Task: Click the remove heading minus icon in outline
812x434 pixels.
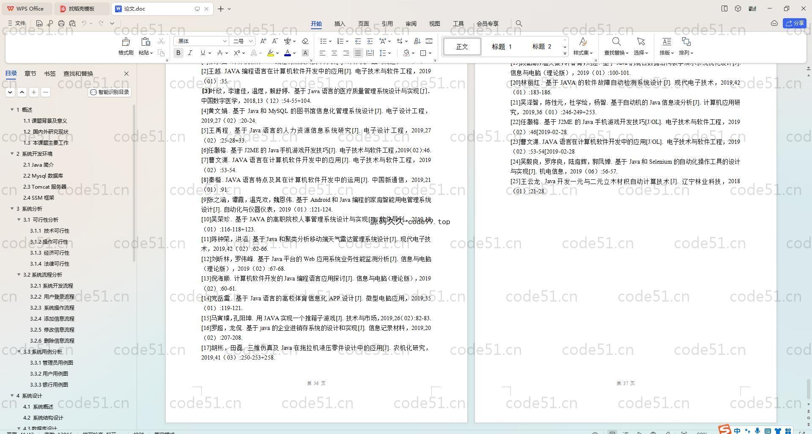Action: coord(46,92)
